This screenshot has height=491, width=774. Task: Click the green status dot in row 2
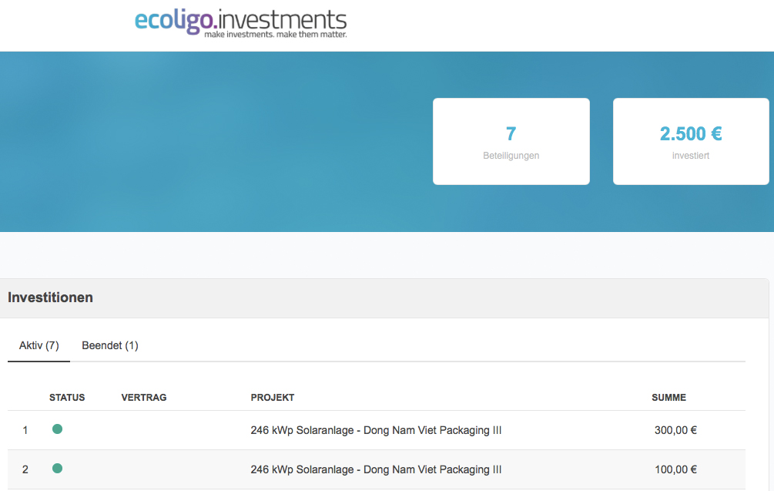pos(57,469)
